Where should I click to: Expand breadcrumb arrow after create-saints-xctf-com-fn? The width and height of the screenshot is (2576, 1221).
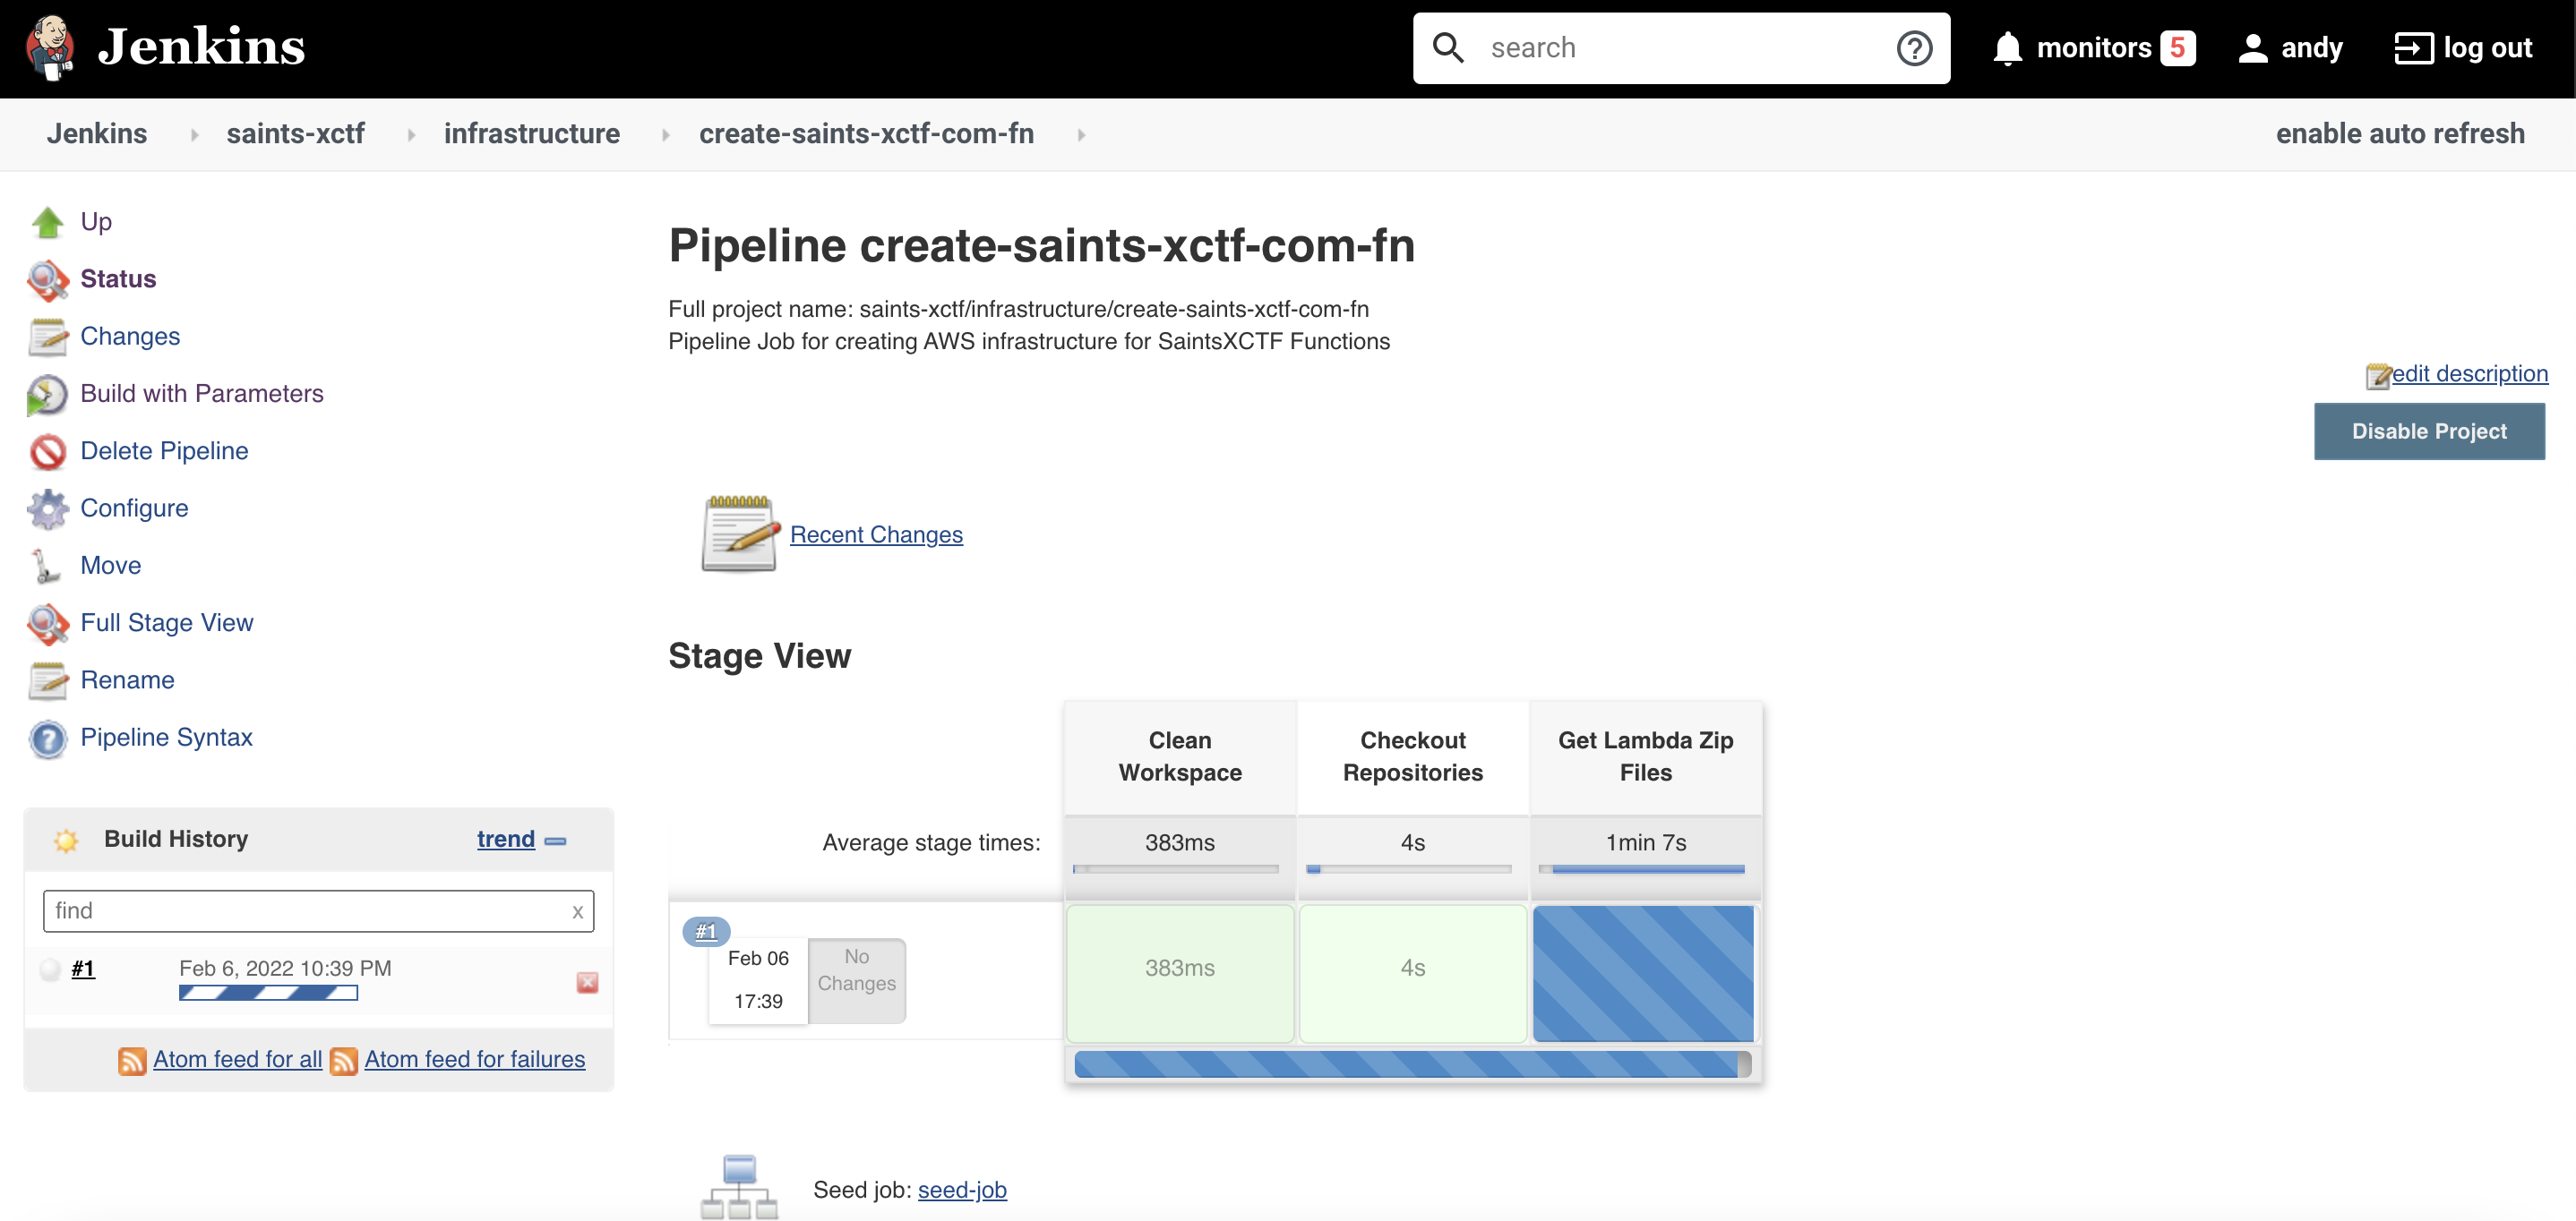click(1081, 135)
